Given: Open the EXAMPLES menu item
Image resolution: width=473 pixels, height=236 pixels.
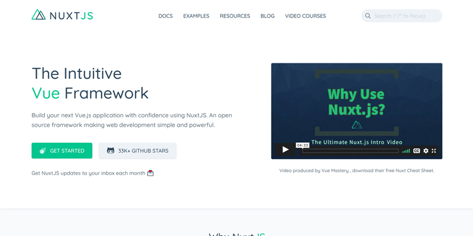Looking at the screenshot, I should click(196, 16).
